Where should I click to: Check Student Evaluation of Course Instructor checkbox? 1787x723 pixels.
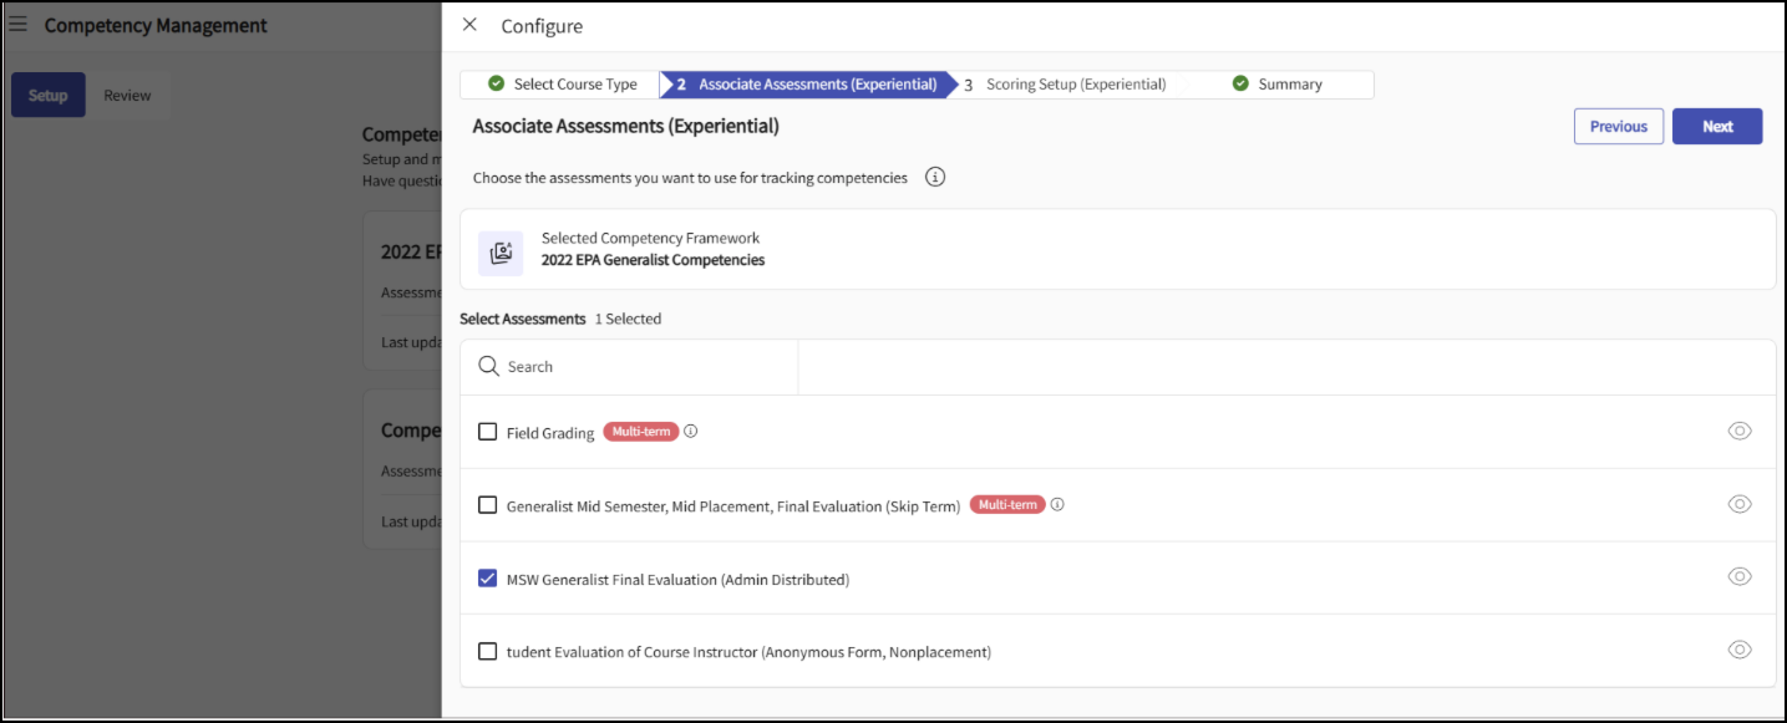(x=488, y=651)
